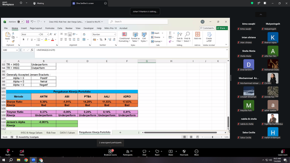
Task: Open the Page Layout ribbon tab
Action: point(36,28)
